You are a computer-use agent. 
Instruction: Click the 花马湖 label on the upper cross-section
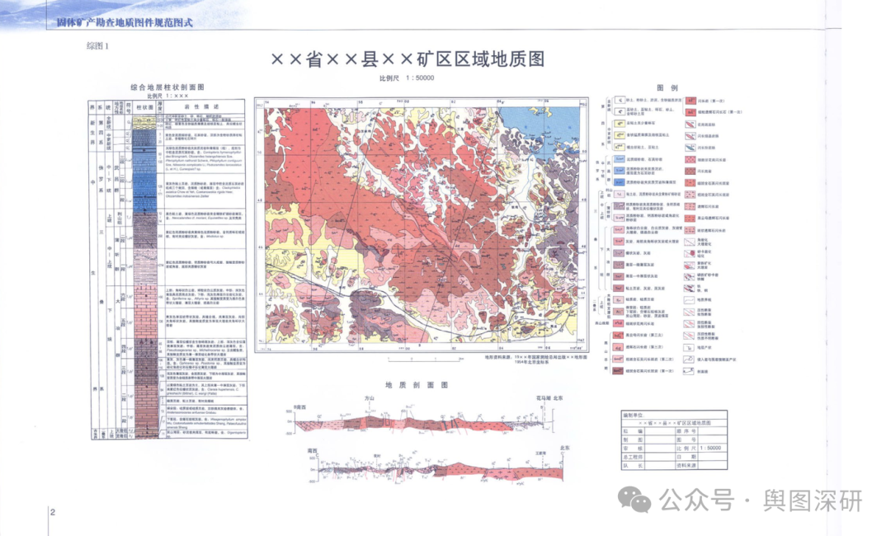pos(544,398)
